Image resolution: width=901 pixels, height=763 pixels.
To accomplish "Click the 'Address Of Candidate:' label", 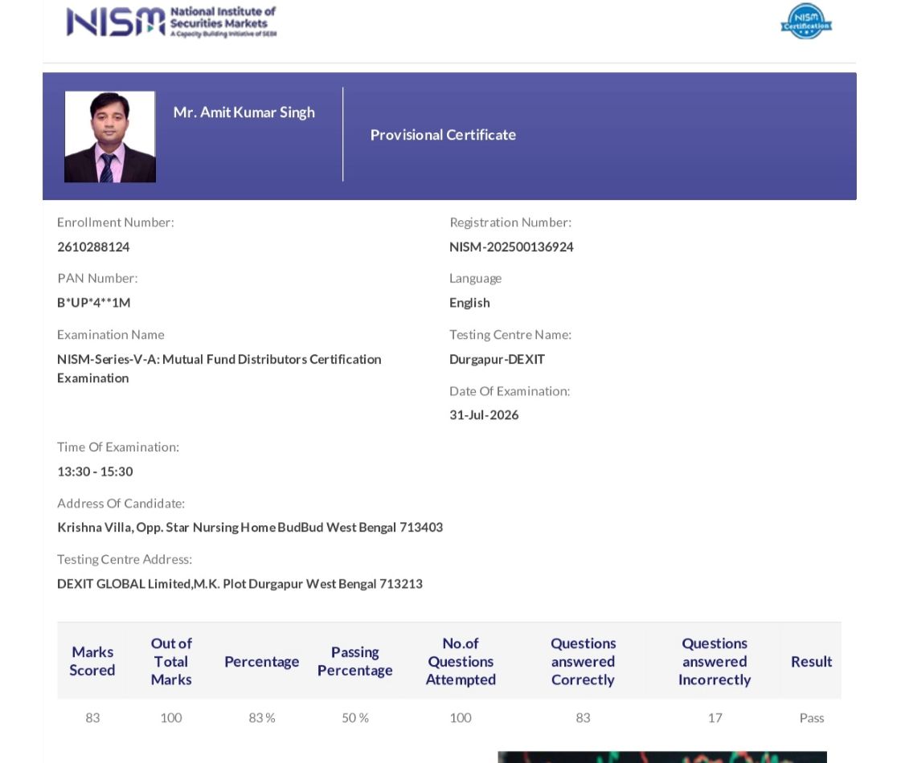I will (121, 504).
